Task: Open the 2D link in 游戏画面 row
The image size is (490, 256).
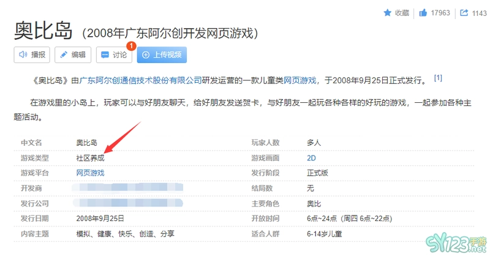Action: click(x=311, y=158)
